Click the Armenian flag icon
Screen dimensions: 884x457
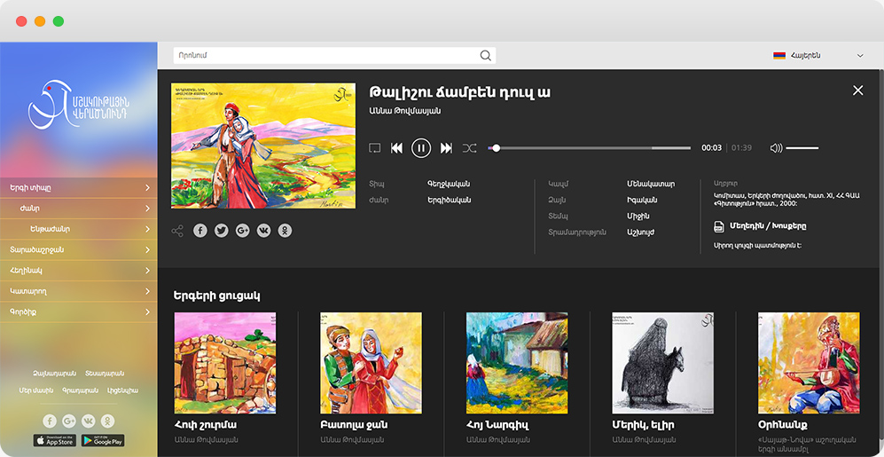tap(779, 55)
